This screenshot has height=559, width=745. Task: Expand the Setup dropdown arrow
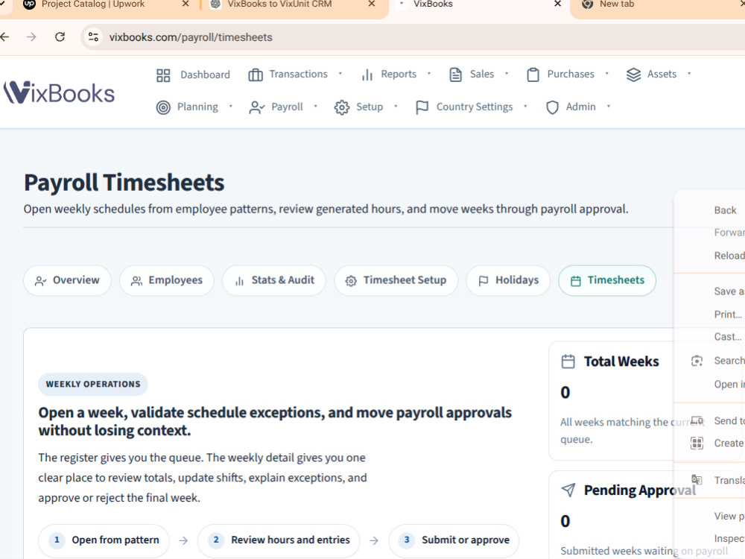[396, 107]
